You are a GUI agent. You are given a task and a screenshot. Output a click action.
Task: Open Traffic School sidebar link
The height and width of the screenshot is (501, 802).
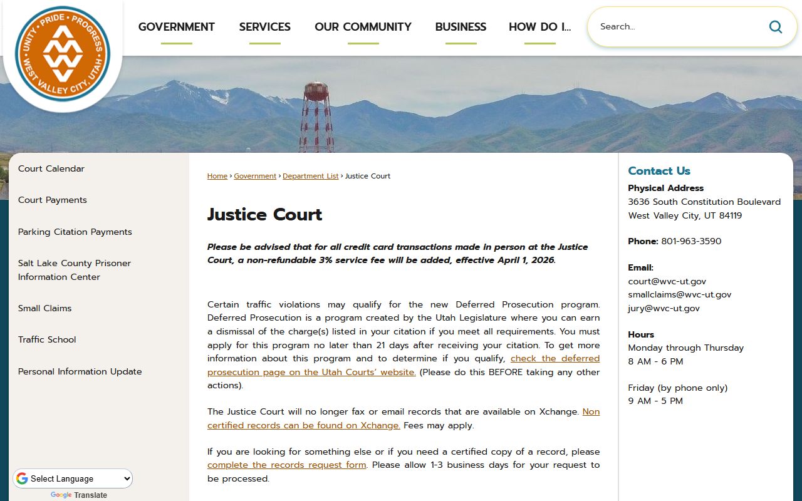47,339
